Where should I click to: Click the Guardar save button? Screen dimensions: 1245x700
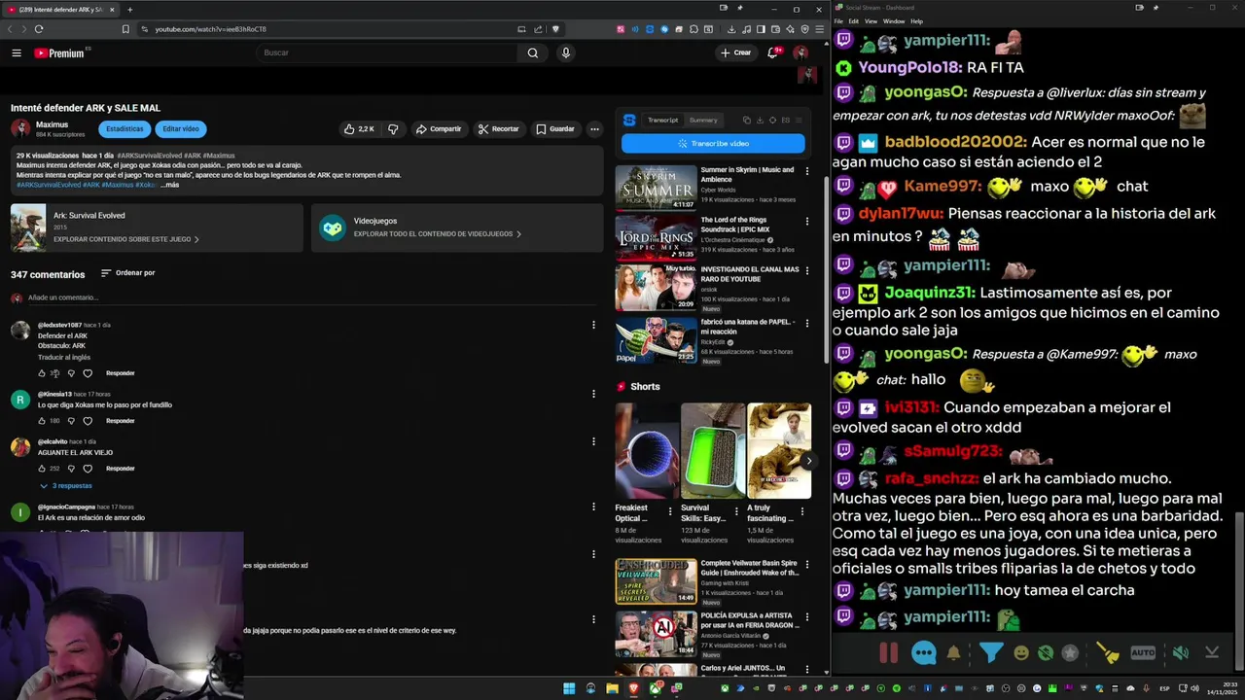tap(555, 128)
